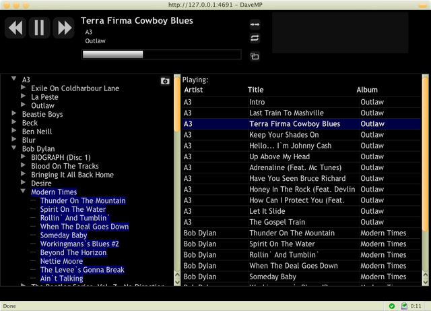Click the now-playing song title heading
431x311 pixels.
click(137, 21)
